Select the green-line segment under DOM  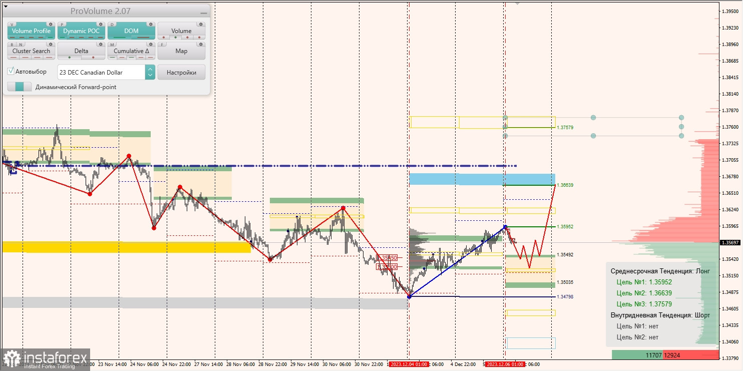point(119,38)
